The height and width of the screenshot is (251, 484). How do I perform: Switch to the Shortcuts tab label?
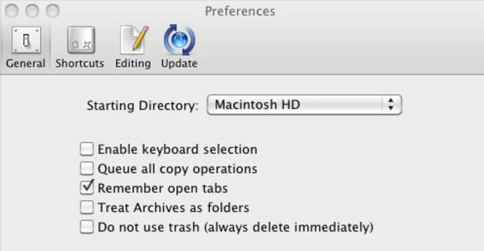80,63
